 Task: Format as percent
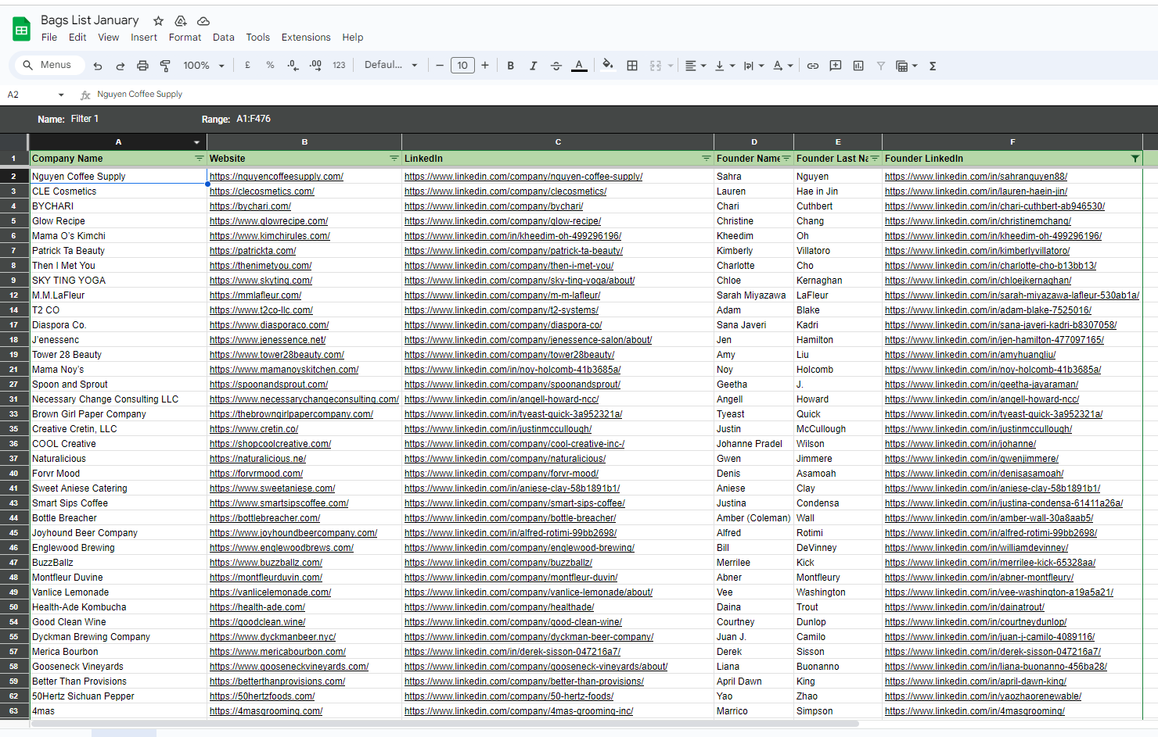tap(270, 66)
